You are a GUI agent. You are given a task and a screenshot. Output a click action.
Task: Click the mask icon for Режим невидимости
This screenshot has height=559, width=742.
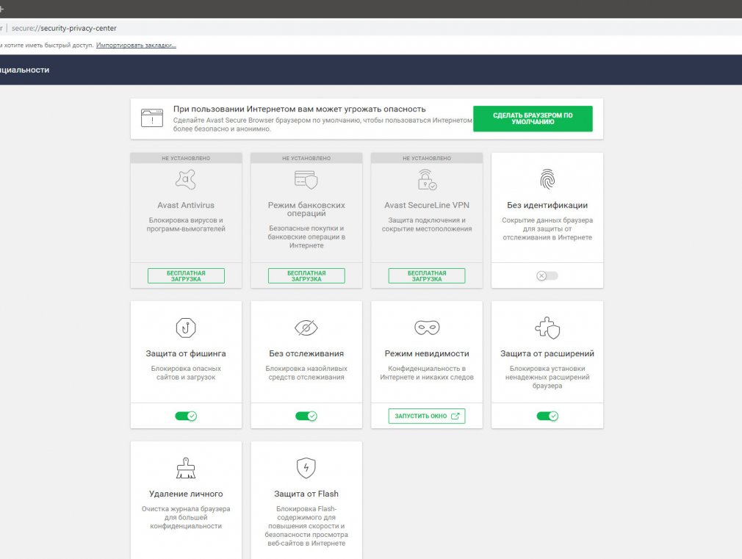[x=427, y=328]
